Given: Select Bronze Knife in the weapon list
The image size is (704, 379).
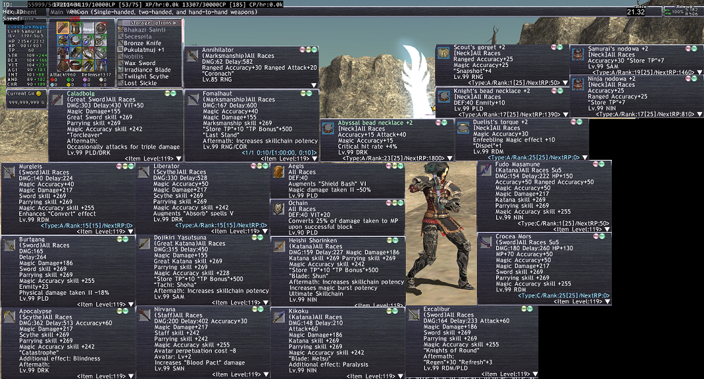Looking at the screenshot, I should 142,43.
